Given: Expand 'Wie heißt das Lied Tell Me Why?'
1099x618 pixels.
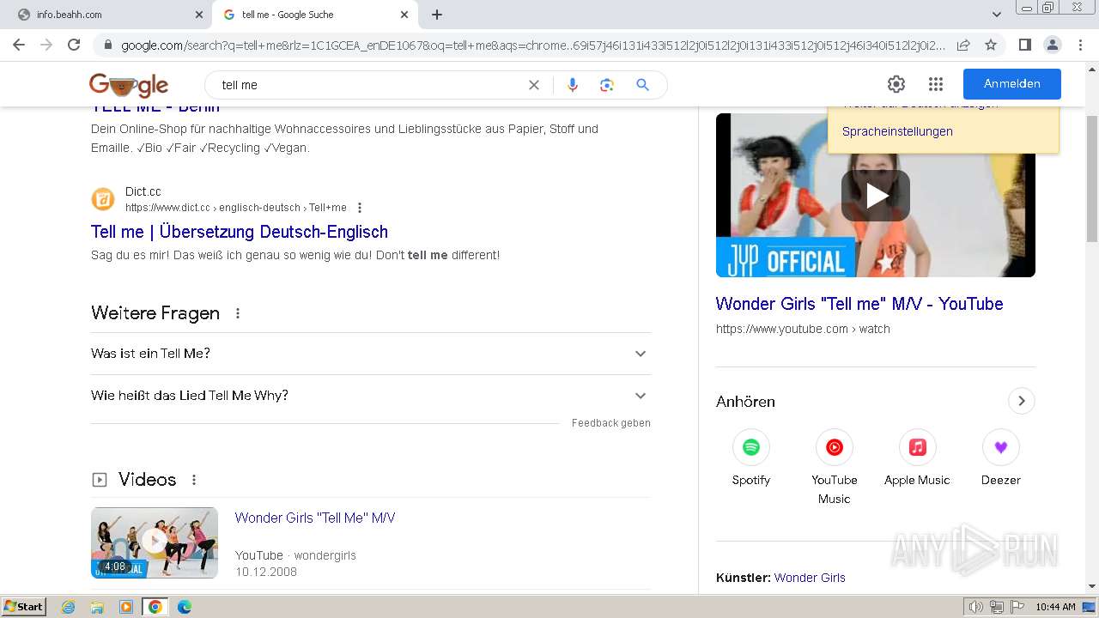Looking at the screenshot, I should (371, 396).
